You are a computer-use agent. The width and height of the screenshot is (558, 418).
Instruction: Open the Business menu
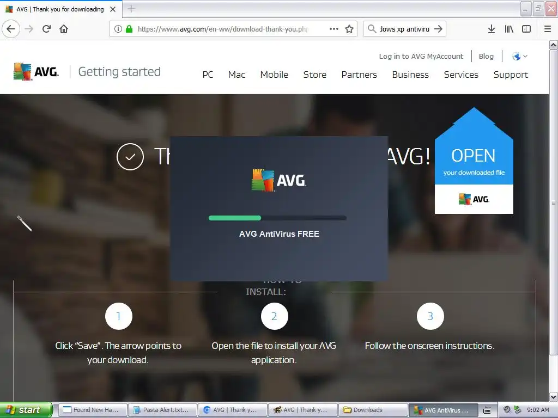410,75
